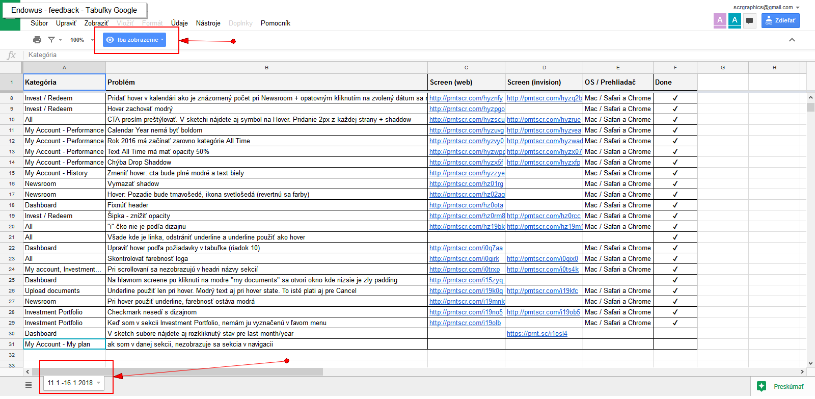Open the Iba zobrazenie view-only dropdown

pyautogui.click(x=134, y=40)
